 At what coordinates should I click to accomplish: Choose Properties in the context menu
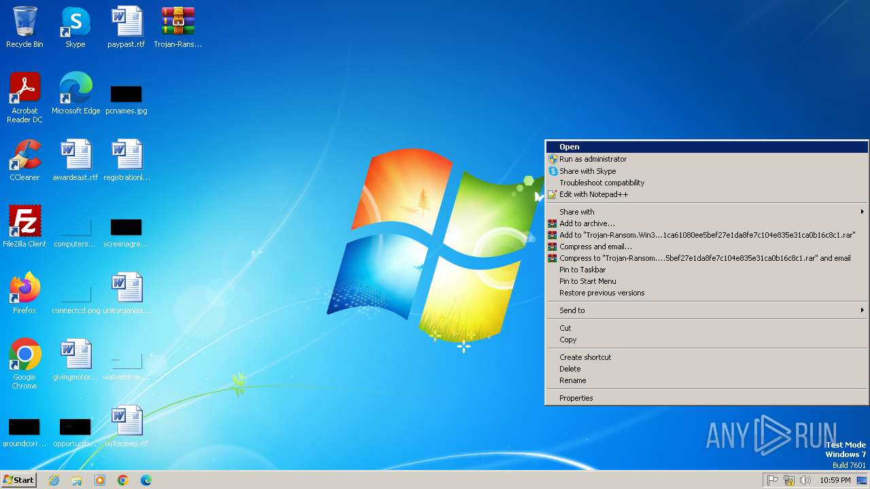point(707,398)
